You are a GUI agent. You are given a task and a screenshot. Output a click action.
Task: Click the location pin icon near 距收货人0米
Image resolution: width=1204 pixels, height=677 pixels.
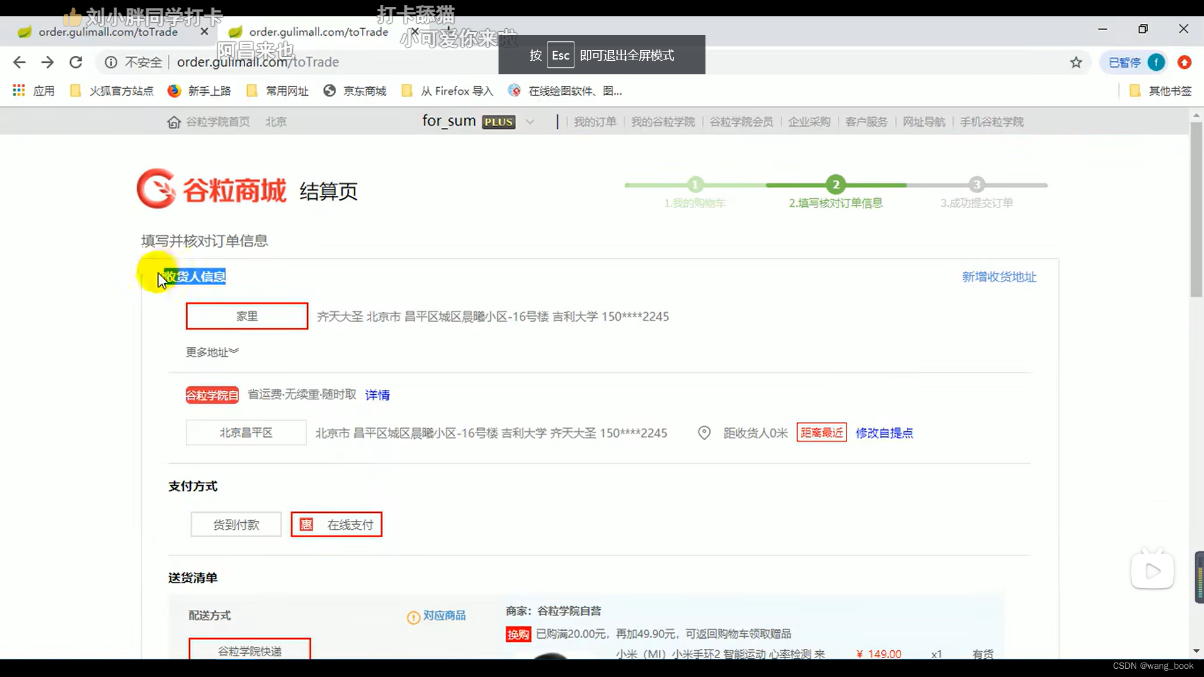pos(704,433)
